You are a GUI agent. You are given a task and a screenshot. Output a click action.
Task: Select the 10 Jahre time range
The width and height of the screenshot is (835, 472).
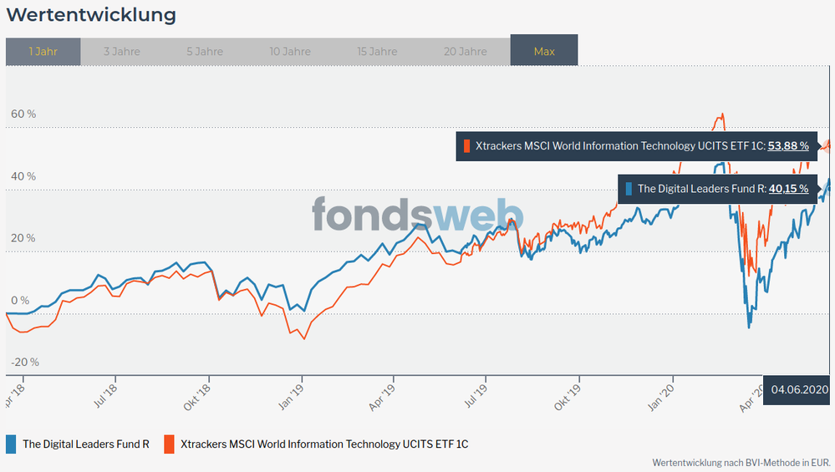(x=290, y=51)
